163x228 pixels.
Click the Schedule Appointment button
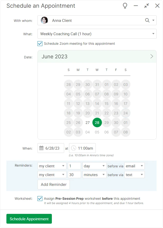pyautogui.click(x=29, y=219)
